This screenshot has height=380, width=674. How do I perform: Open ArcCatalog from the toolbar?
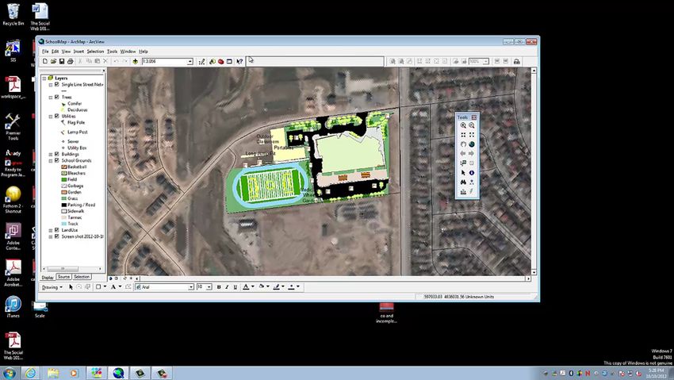pos(213,61)
